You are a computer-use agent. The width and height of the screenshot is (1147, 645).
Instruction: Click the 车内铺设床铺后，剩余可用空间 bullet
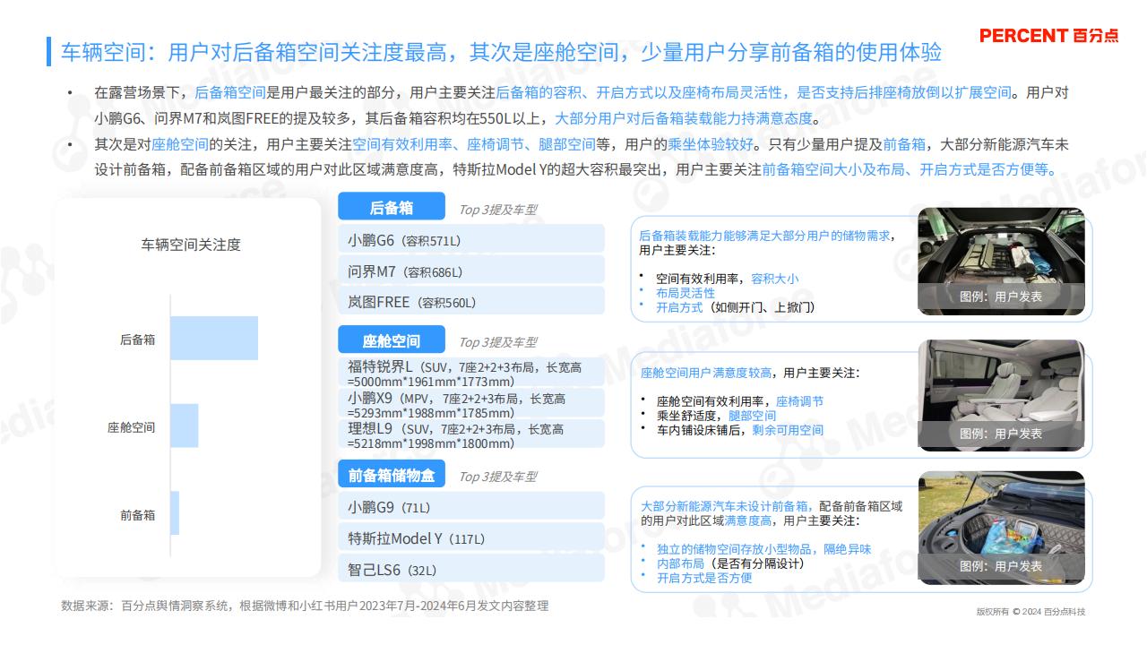[740, 430]
